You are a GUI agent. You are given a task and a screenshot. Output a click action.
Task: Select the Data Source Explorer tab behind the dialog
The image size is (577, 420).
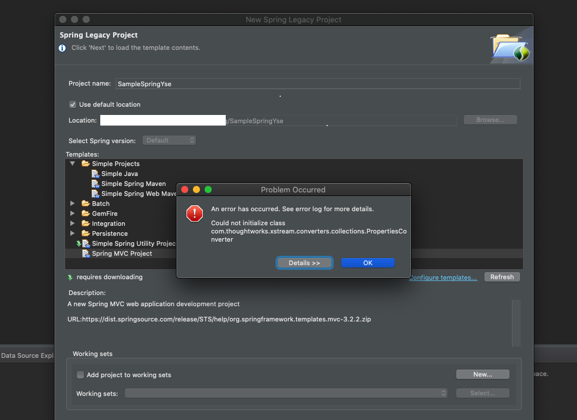(x=27, y=355)
